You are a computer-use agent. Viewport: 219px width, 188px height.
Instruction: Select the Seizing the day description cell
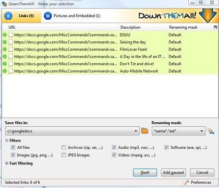pos(133,42)
